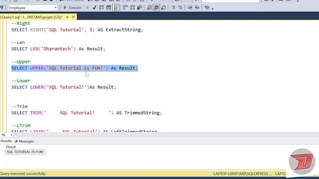Click the LAPTOP-L0RRT5M0\SQLEXPRESS status entry
The height and width of the screenshot is (179, 319).
tap(242, 174)
